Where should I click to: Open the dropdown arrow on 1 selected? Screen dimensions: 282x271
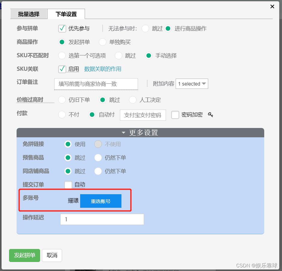coord(205,84)
